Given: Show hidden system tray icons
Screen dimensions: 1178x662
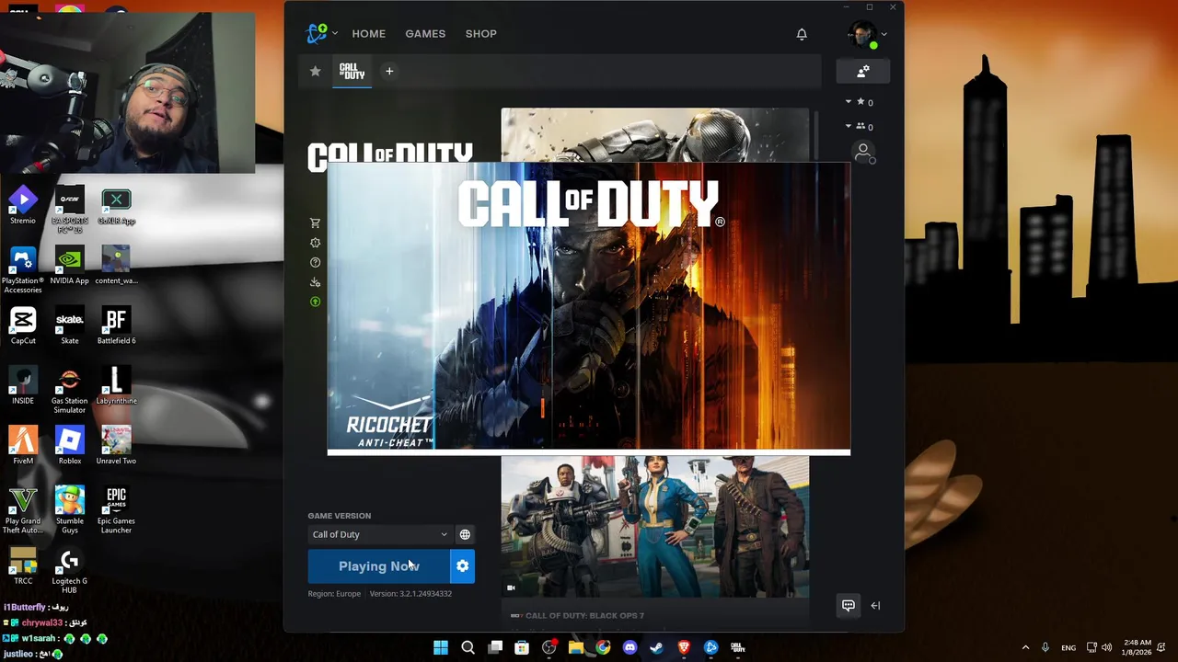Looking at the screenshot, I should [x=1025, y=647].
